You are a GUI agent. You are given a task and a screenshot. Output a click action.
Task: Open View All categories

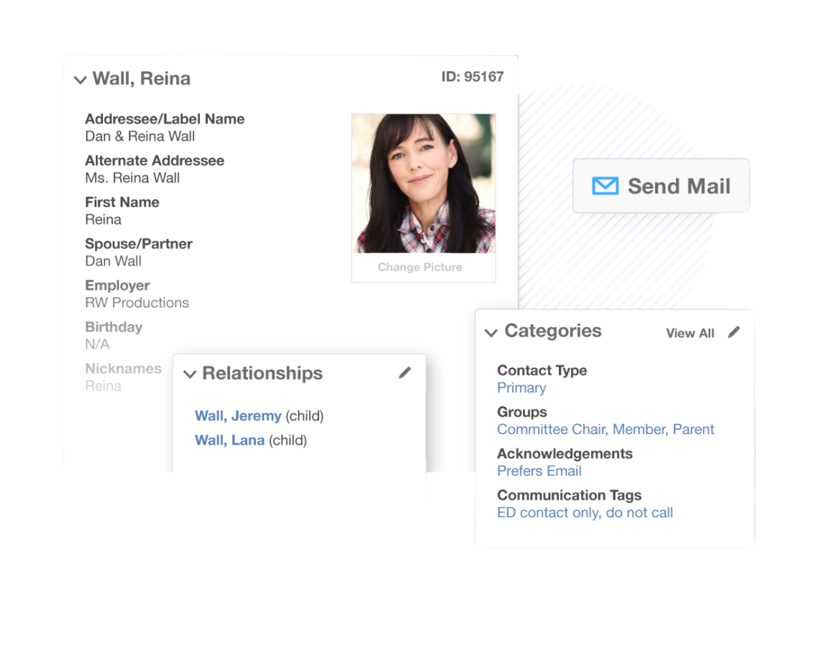(690, 334)
